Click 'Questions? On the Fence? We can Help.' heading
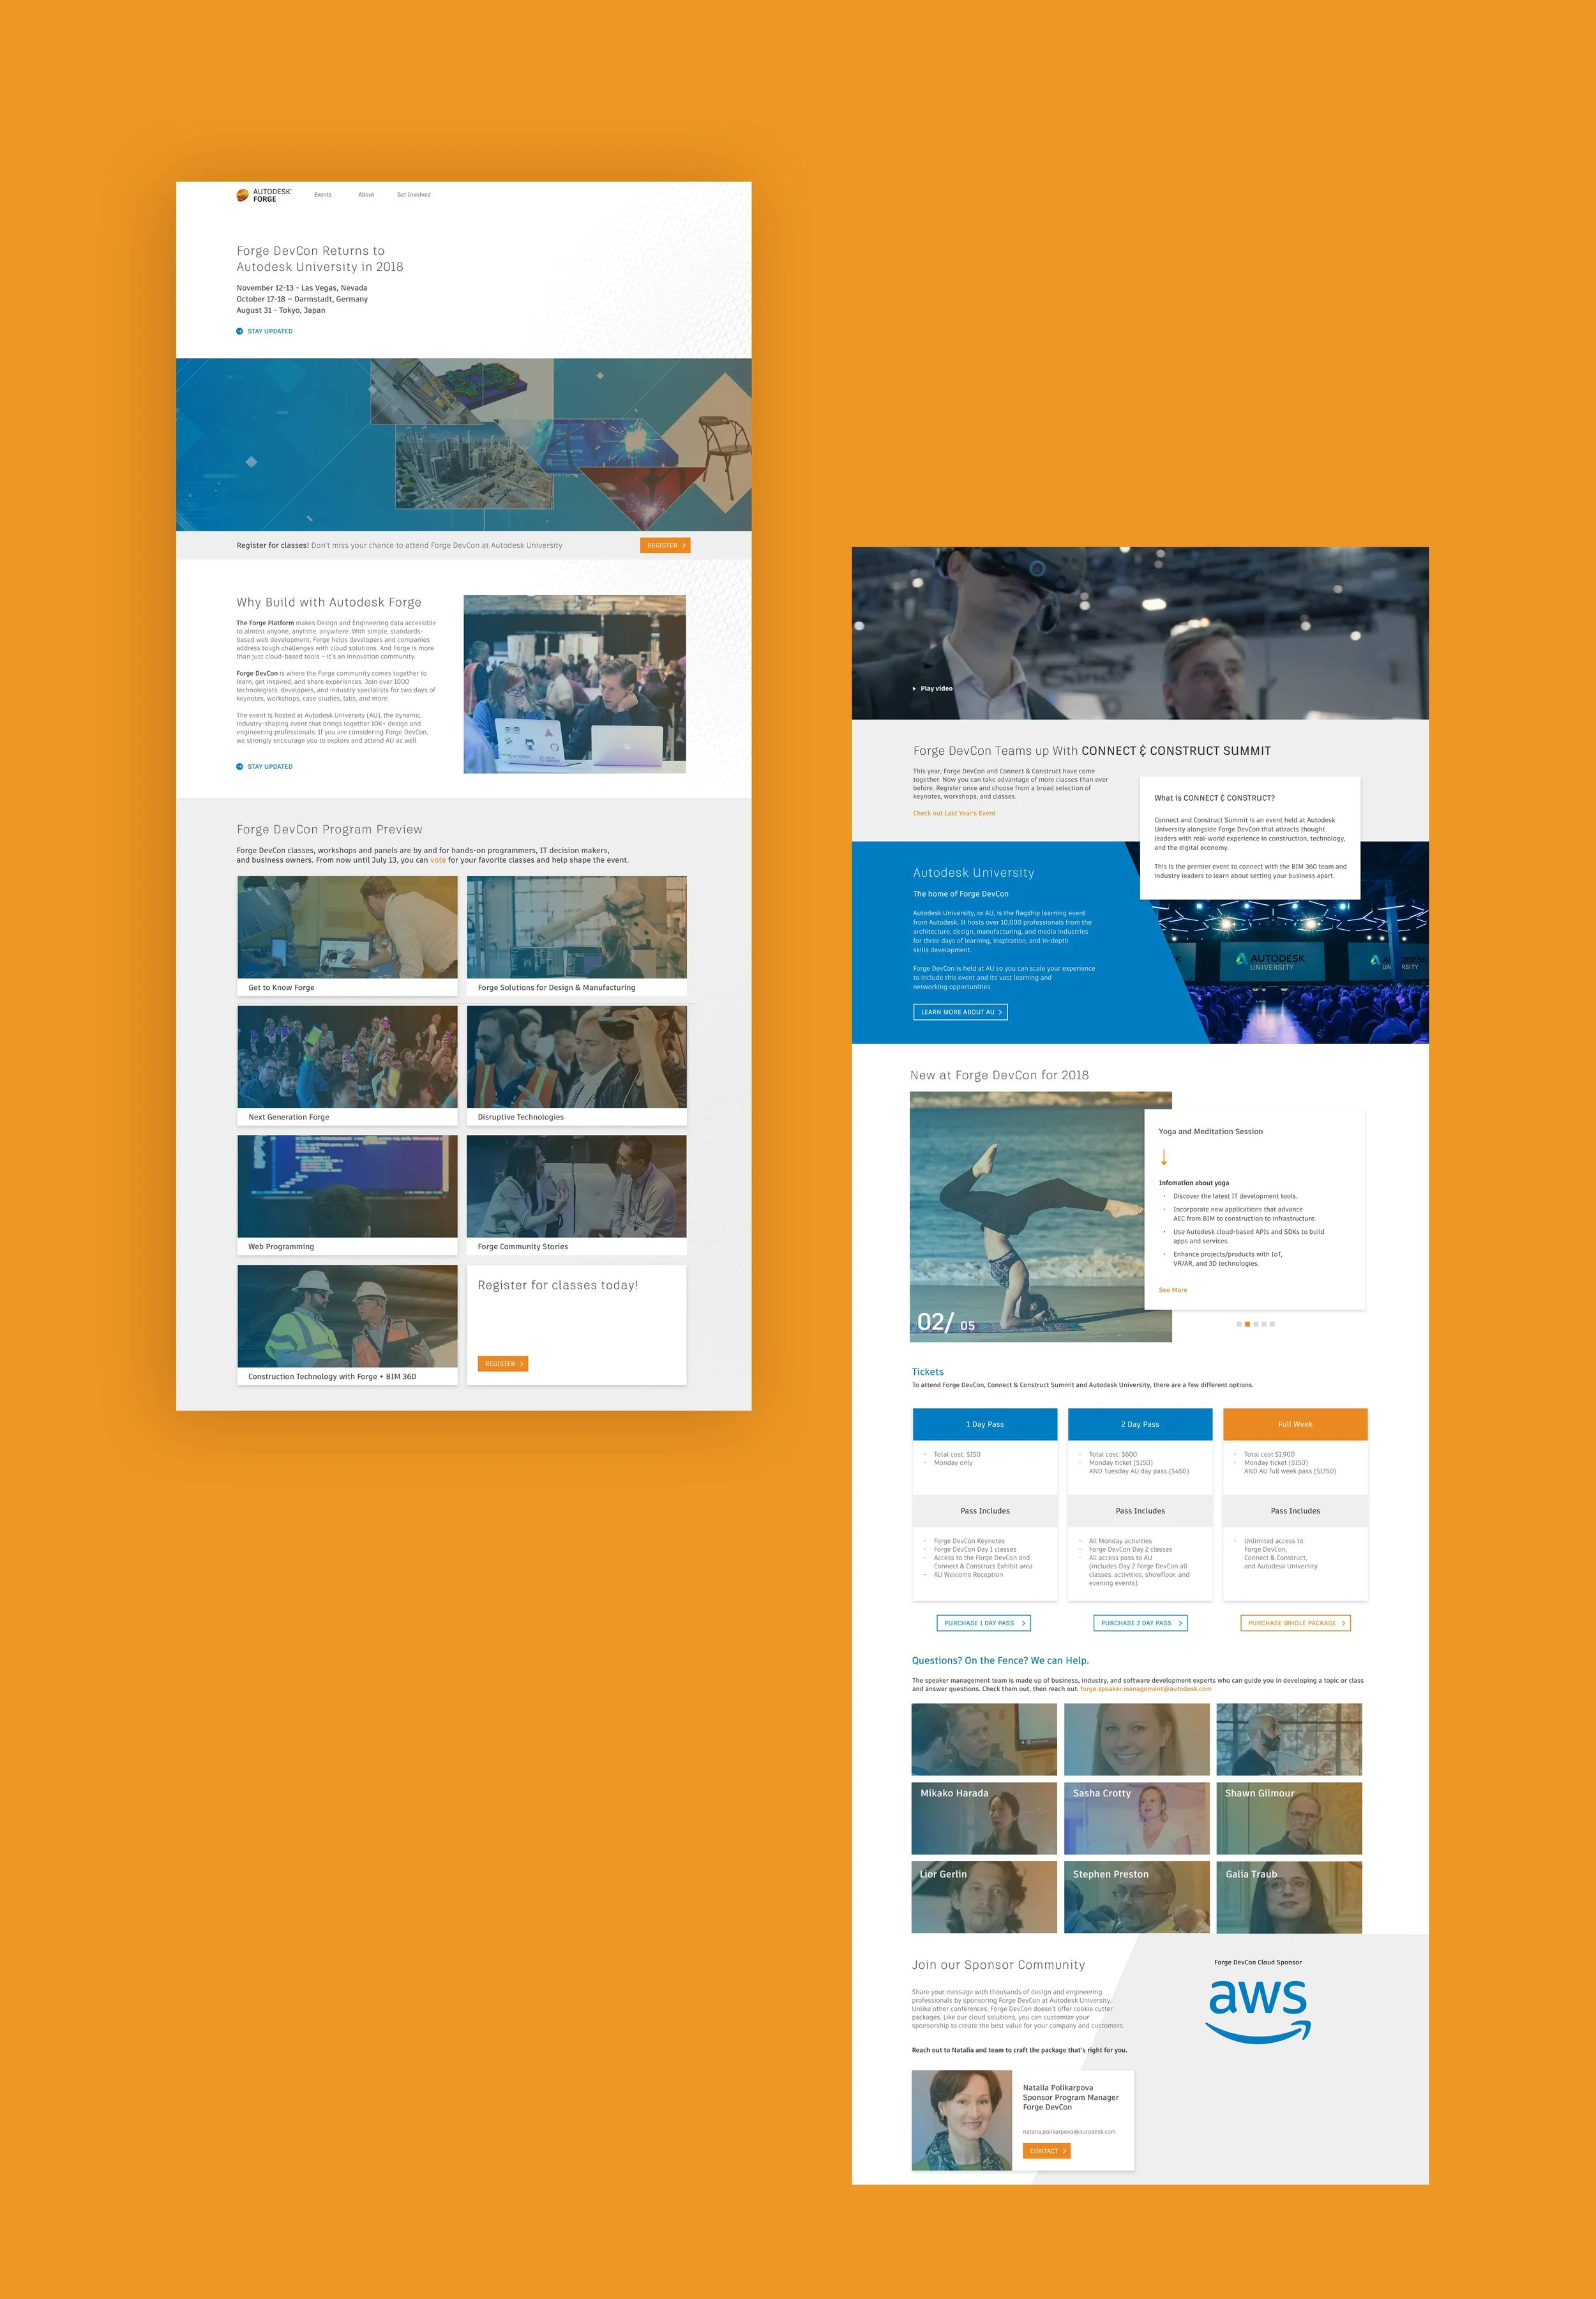Viewport: 1596px width, 2299px height. click(1000, 1661)
